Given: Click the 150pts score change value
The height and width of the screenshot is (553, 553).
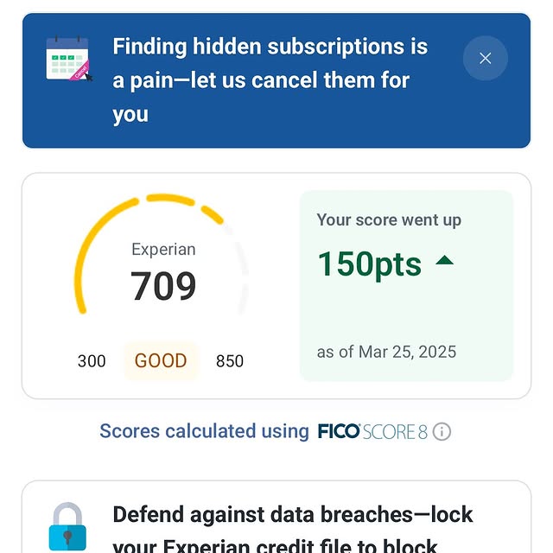Looking at the screenshot, I should pos(370,264).
